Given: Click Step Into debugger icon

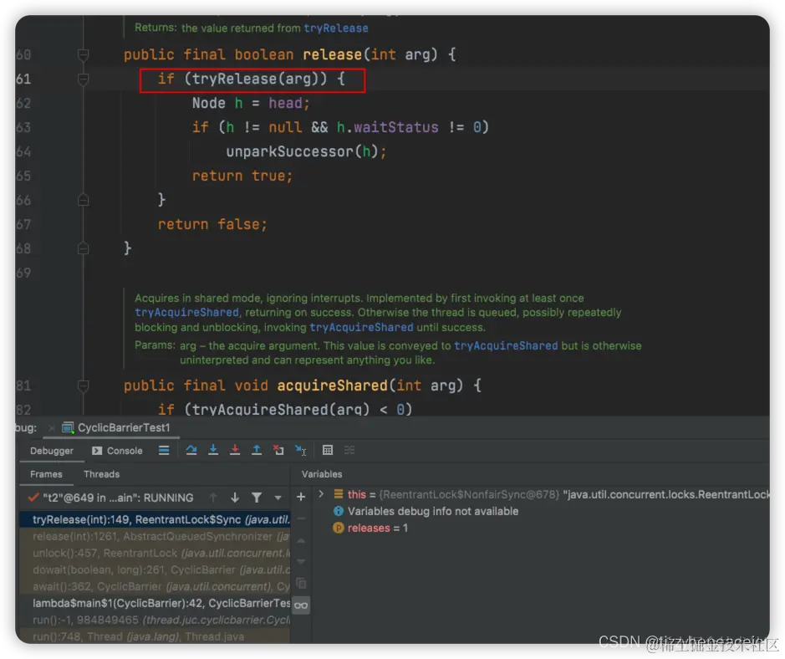Looking at the screenshot, I should click(213, 450).
